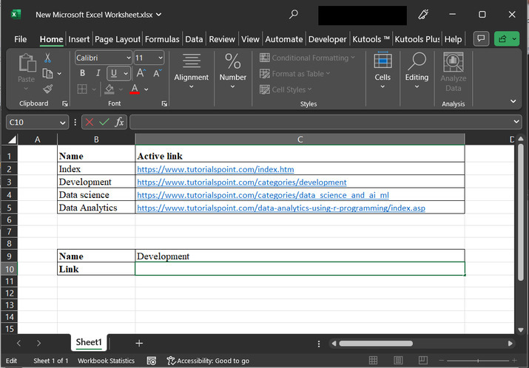Viewport: 529px width, 368px height.
Task: Click the Format Painter brush icon
Action: (x=48, y=88)
